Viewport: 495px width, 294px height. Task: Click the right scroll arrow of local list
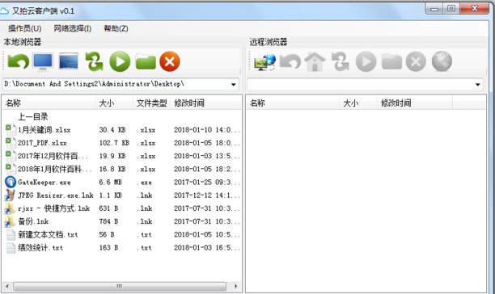click(236, 287)
